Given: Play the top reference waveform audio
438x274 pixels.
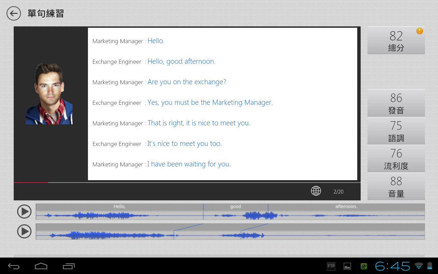Looking at the screenshot, I should (24, 212).
